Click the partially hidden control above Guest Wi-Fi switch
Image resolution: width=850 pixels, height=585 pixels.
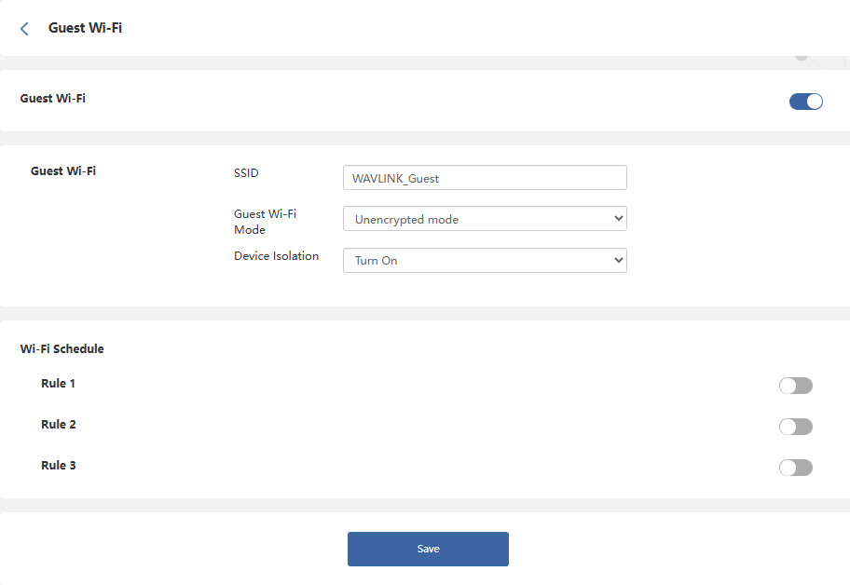[x=802, y=58]
